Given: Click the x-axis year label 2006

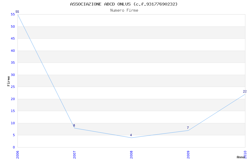Looking at the screenshot, I should (x=18, y=155).
